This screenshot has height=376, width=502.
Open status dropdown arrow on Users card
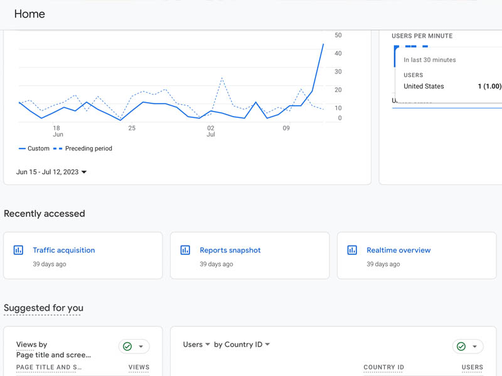(x=475, y=347)
